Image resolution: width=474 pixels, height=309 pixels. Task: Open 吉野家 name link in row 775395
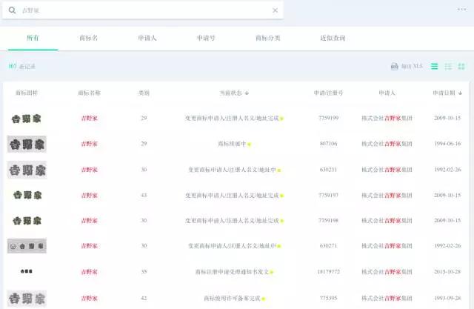[x=89, y=298]
